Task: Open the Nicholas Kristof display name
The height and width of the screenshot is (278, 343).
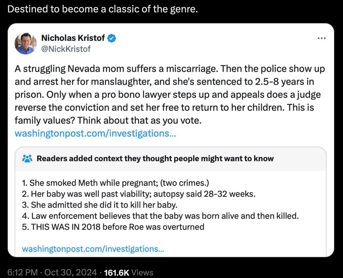Action: [73, 38]
